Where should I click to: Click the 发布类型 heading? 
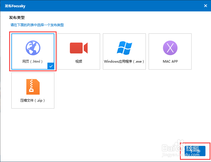point(17,18)
